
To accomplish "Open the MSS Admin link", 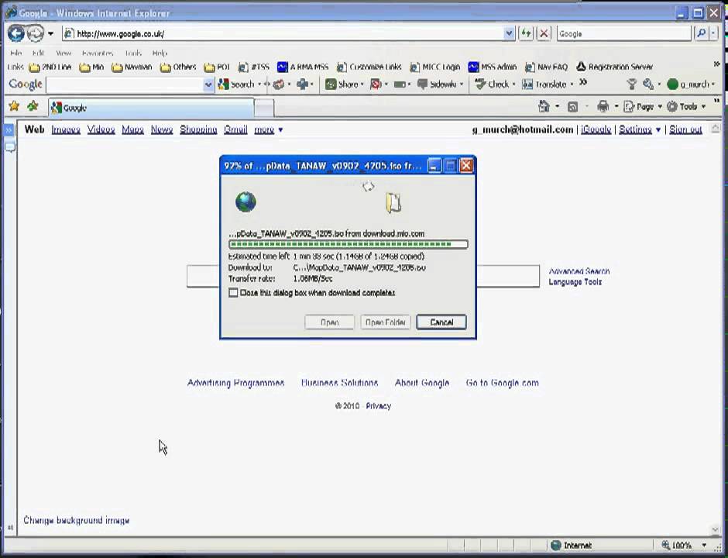I will [x=492, y=67].
